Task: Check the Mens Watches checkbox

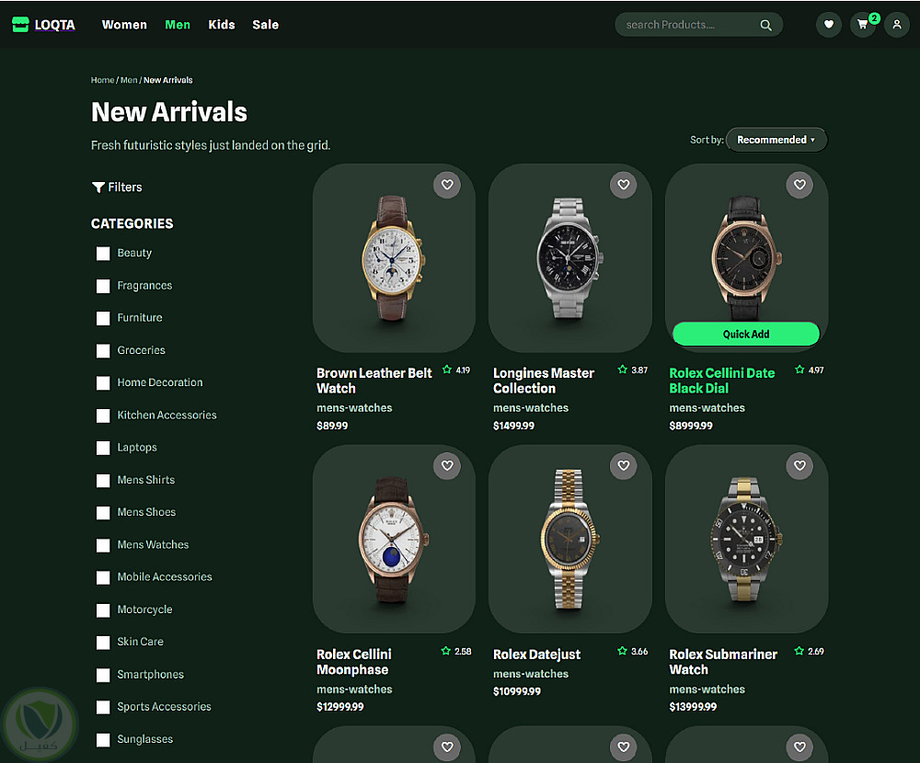Action: click(x=103, y=545)
